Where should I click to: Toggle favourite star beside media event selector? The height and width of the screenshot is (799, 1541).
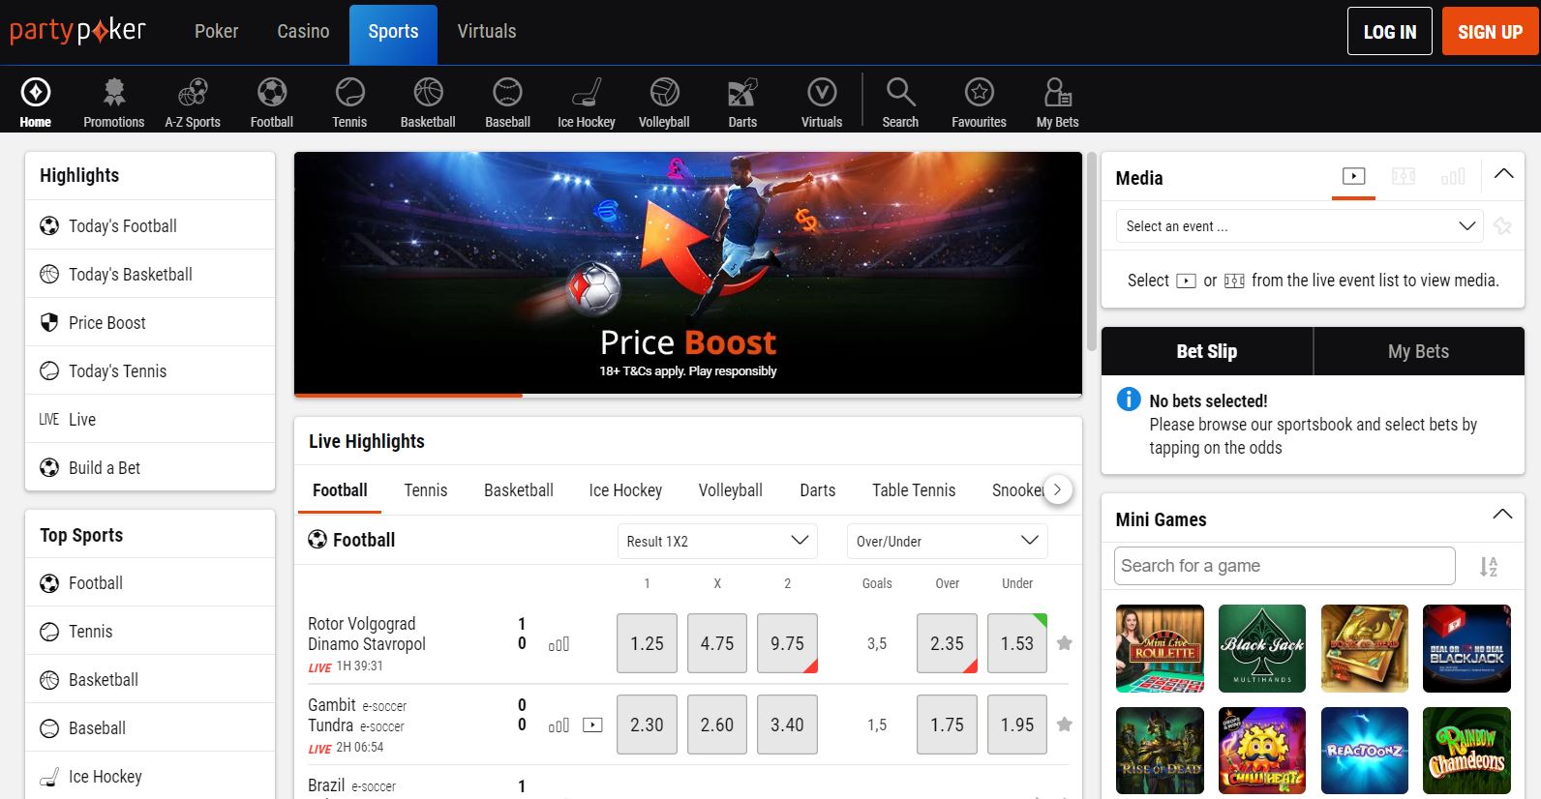point(1502,226)
